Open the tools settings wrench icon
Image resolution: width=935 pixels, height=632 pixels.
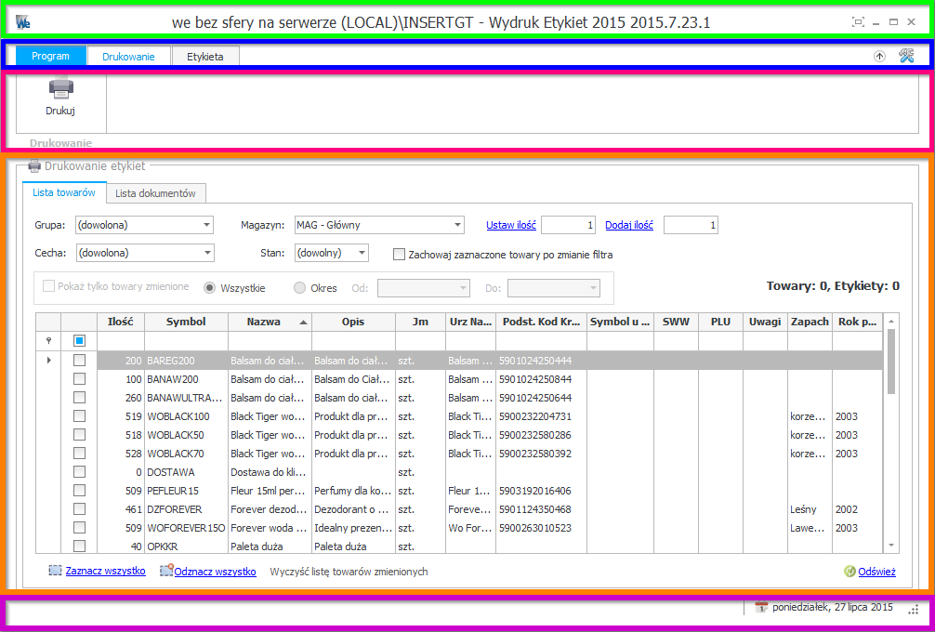(x=906, y=56)
